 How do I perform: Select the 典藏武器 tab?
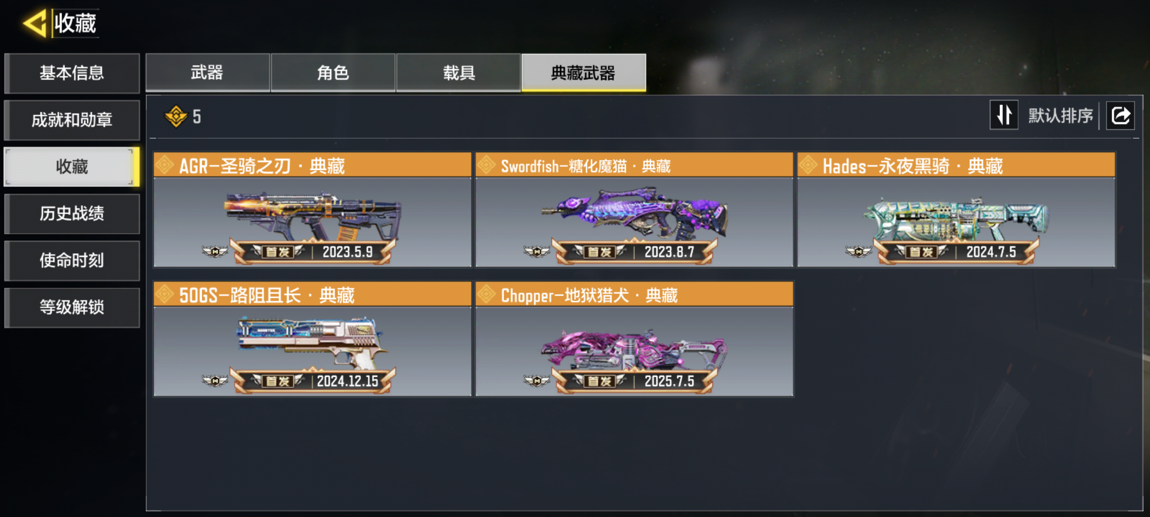point(584,73)
